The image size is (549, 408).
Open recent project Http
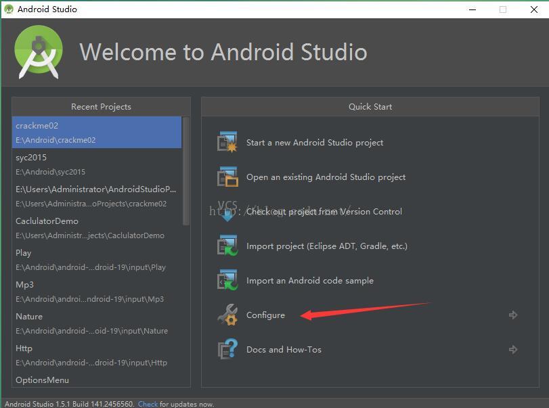pyautogui.click(x=97, y=355)
